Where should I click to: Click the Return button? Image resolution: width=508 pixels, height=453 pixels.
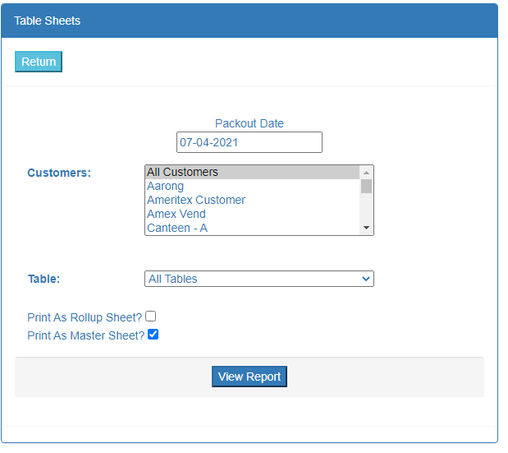(x=39, y=62)
